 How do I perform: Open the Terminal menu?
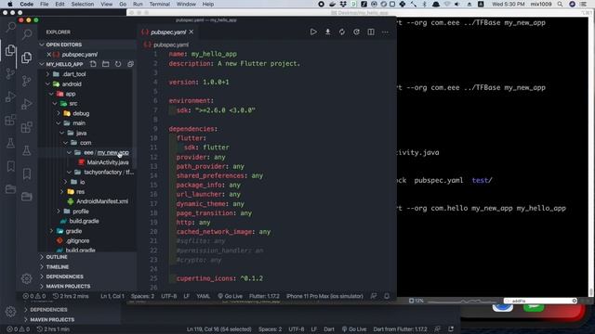159,4
